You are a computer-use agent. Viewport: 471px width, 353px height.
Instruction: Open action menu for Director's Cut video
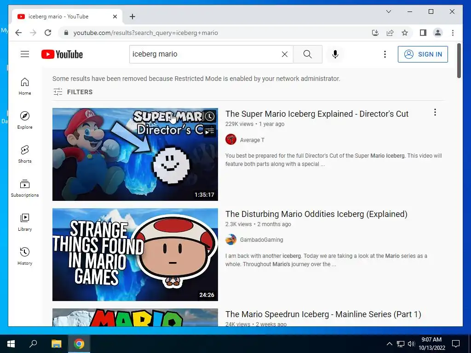coord(435,112)
